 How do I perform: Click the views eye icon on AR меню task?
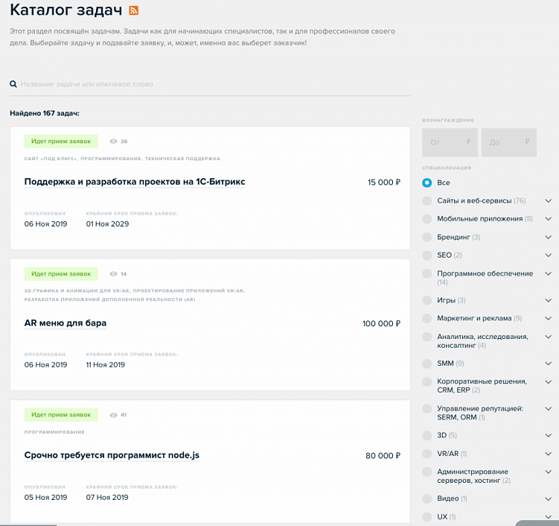[x=114, y=274]
